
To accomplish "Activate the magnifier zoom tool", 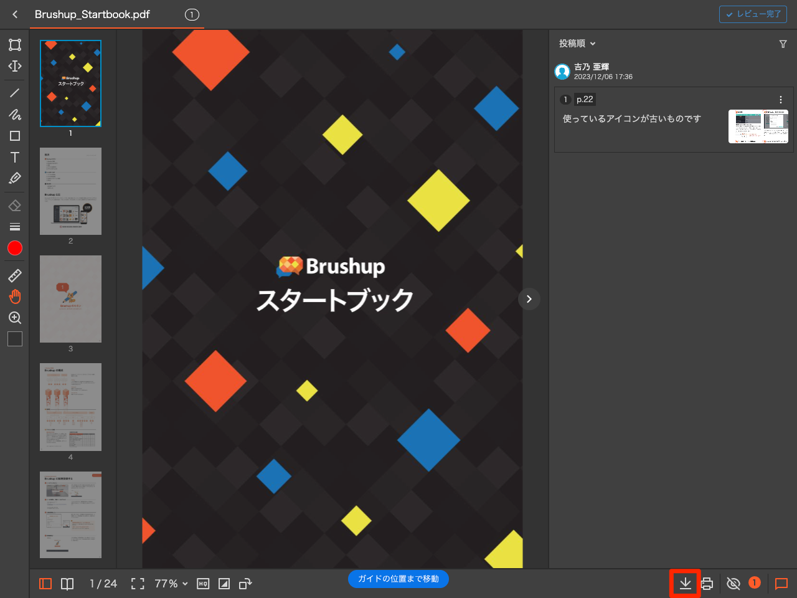I will 14,318.
